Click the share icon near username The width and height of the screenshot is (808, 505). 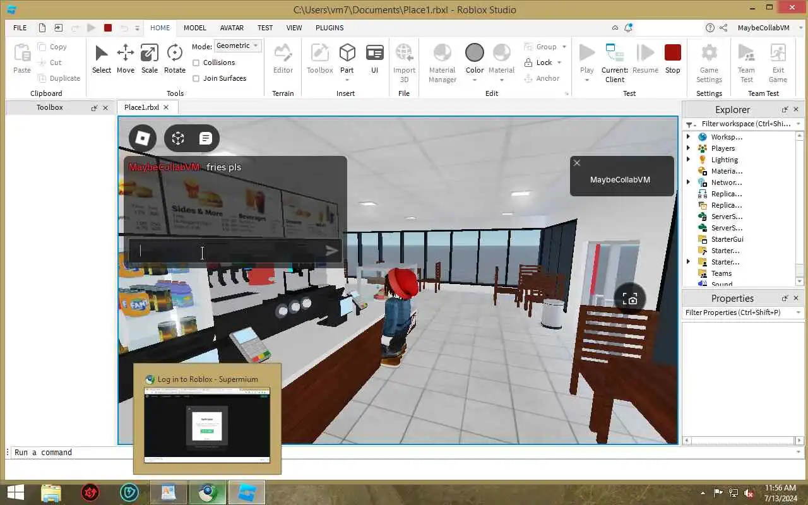(x=723, y=28)
